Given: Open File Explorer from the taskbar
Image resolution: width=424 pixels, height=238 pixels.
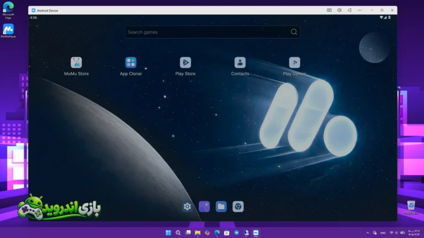Looking at the screenshot, I should [x=198, y=232].
